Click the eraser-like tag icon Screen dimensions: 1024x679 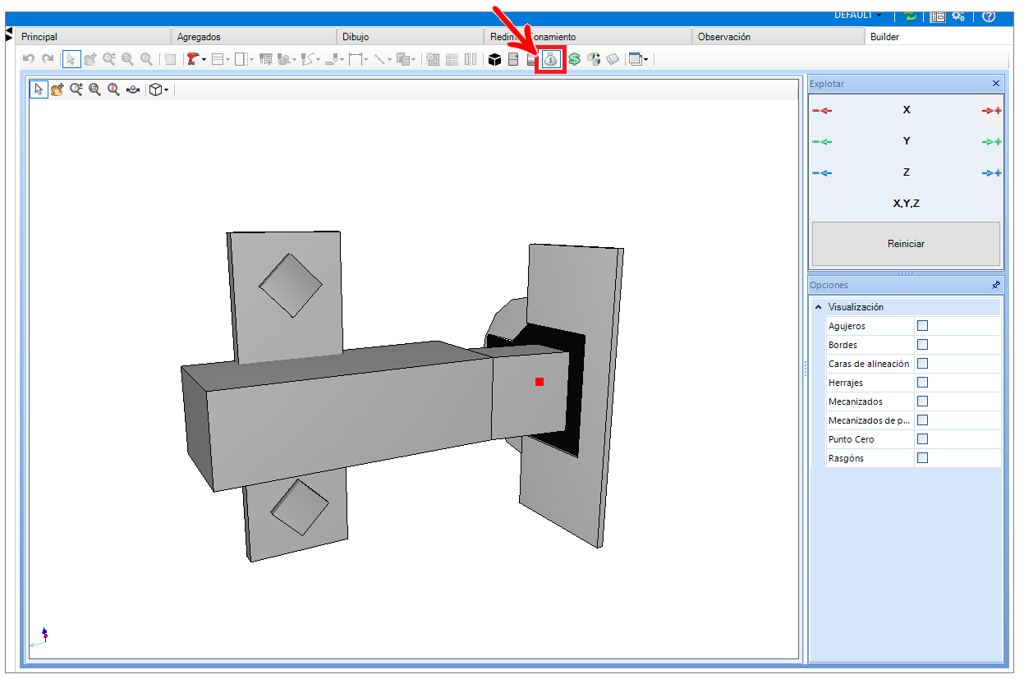click(x=613, y=59)
